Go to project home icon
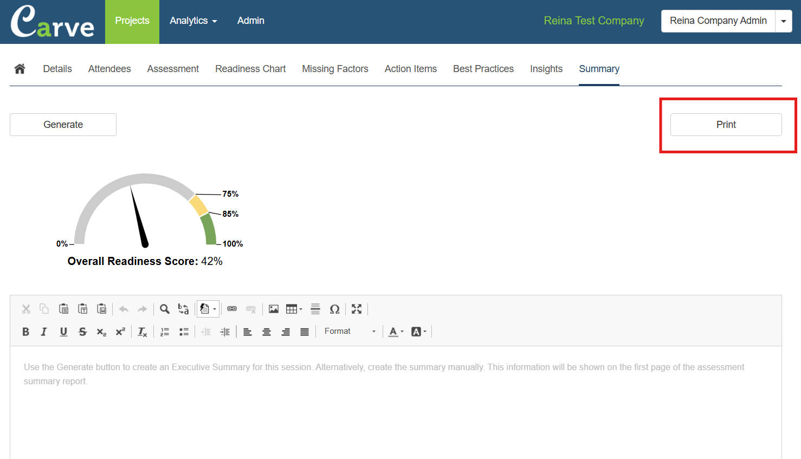 (x=20, y=69)
